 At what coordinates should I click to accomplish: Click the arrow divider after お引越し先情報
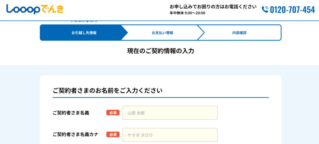[124, 33]
